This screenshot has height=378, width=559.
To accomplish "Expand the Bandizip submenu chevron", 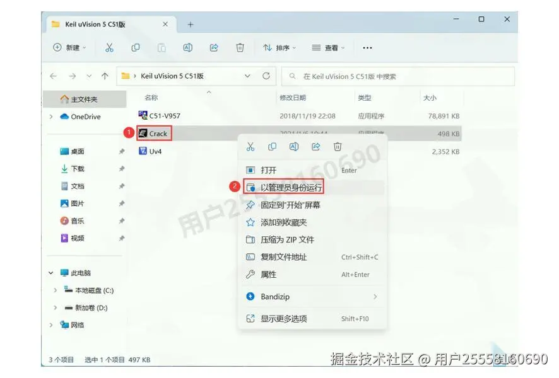I will click(x=375, y=296).
